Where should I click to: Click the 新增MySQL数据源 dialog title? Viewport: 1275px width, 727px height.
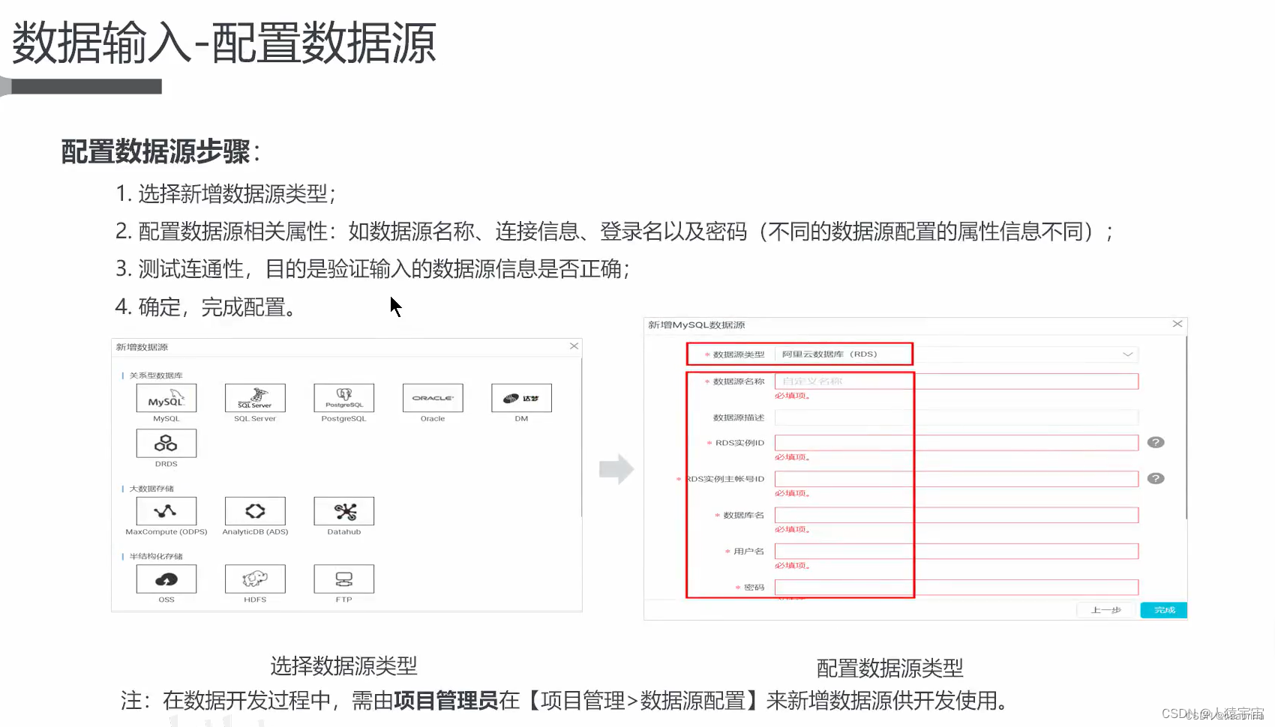click(697, 325)
